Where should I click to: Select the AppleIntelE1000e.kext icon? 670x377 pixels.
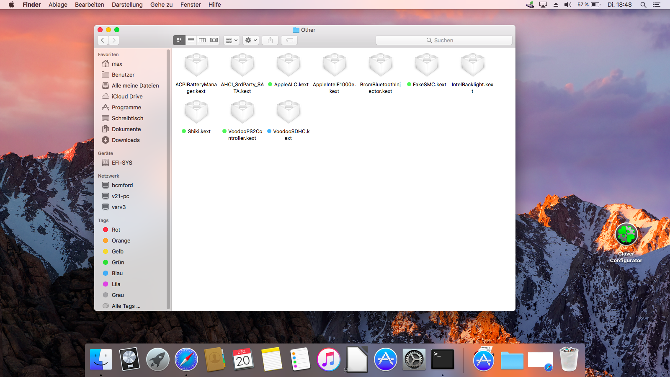point(335,65)
